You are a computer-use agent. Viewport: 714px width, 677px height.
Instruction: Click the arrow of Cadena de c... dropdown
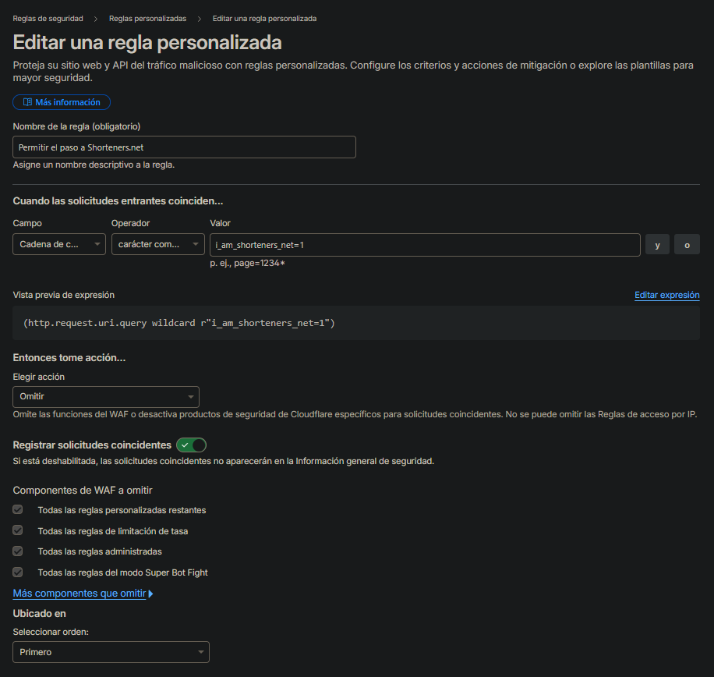[97, 244]
